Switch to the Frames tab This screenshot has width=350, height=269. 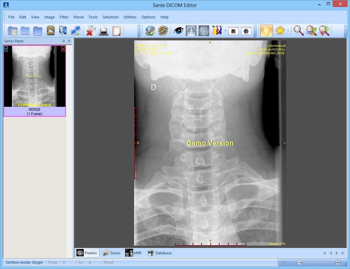pyautogui.click(x=87, y=253)
